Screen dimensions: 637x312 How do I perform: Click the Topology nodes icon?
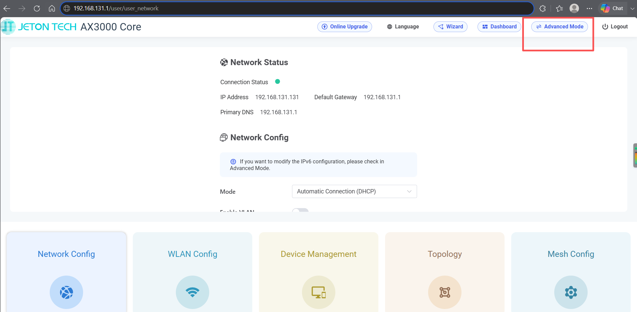pyautogui.click(x=445, y=292)
